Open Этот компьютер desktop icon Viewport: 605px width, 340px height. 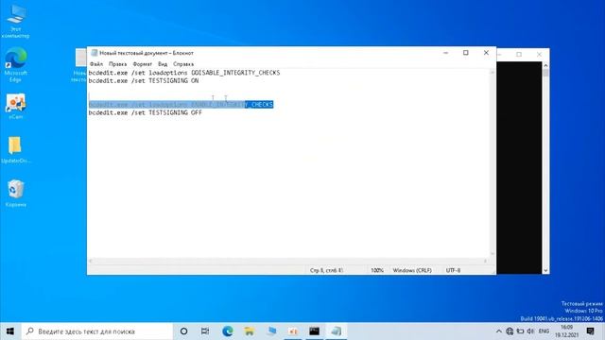[15, 22]
